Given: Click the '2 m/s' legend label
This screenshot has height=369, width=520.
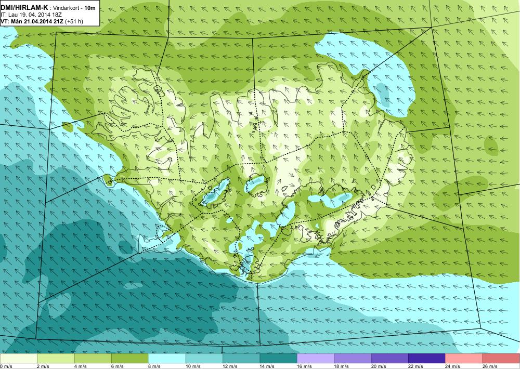Looking at the screenshot, I should click(44, 366).
